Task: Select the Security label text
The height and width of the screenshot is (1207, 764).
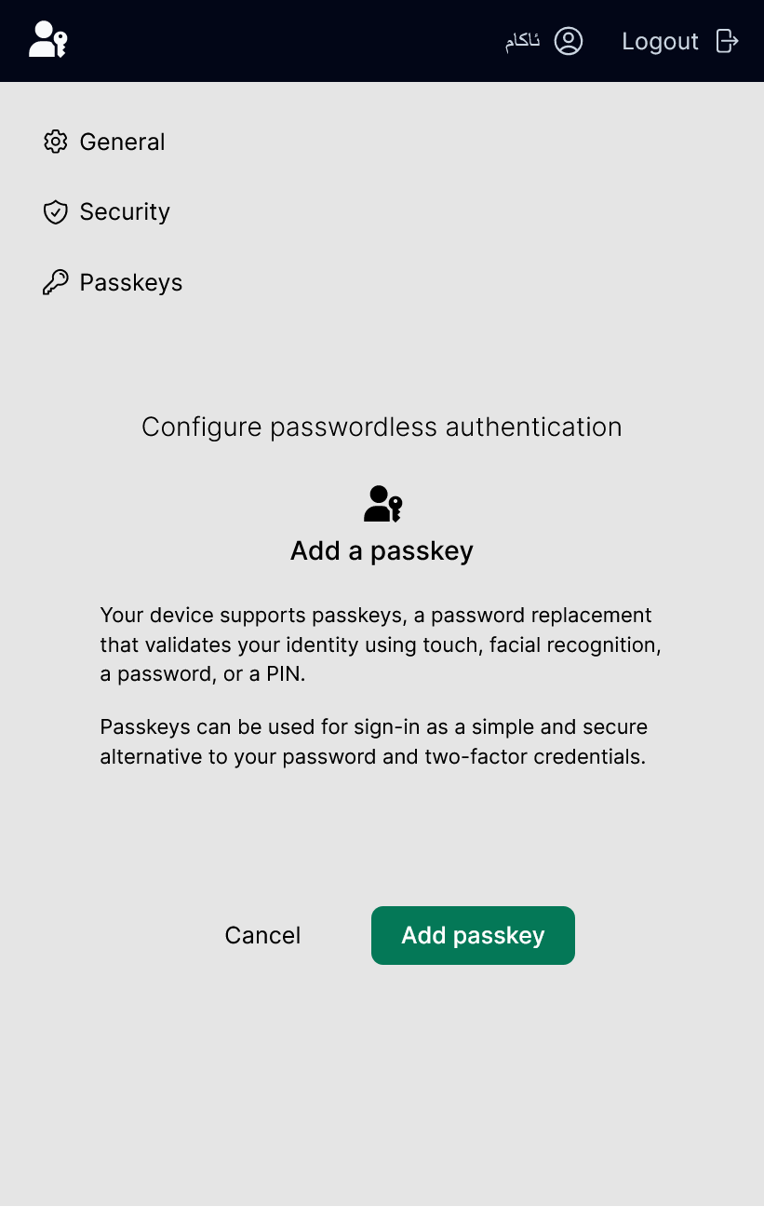Action: pos(125,211)
